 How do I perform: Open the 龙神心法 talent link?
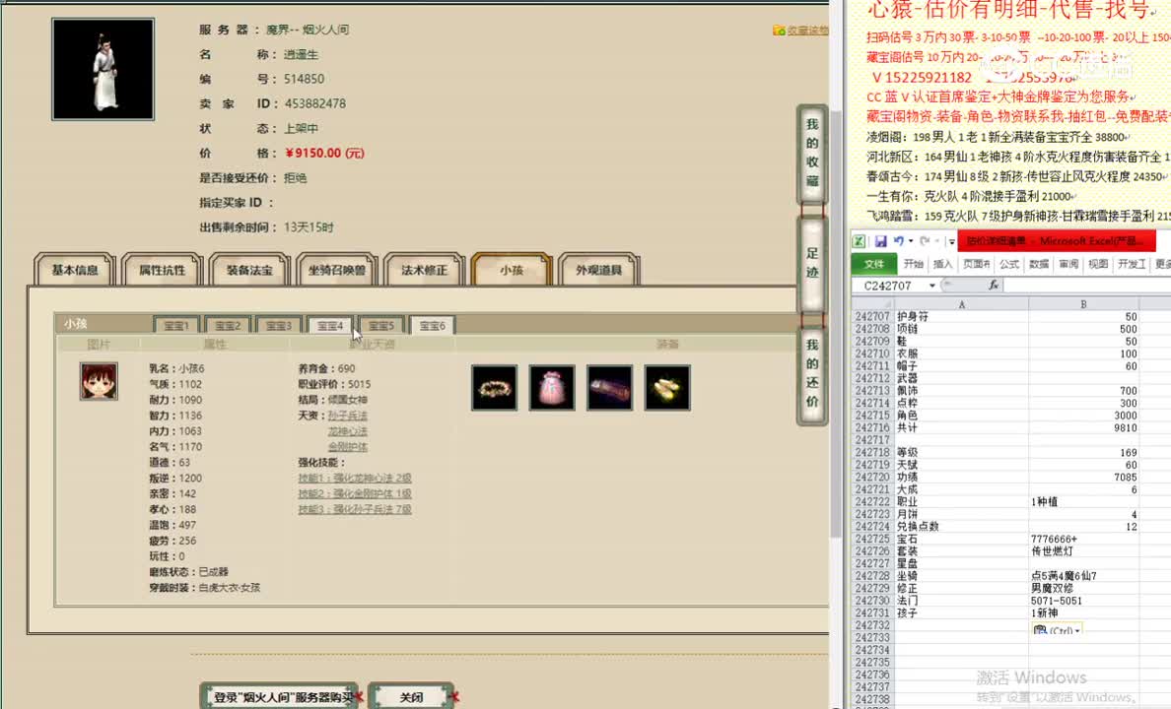(x=347, y=430)
